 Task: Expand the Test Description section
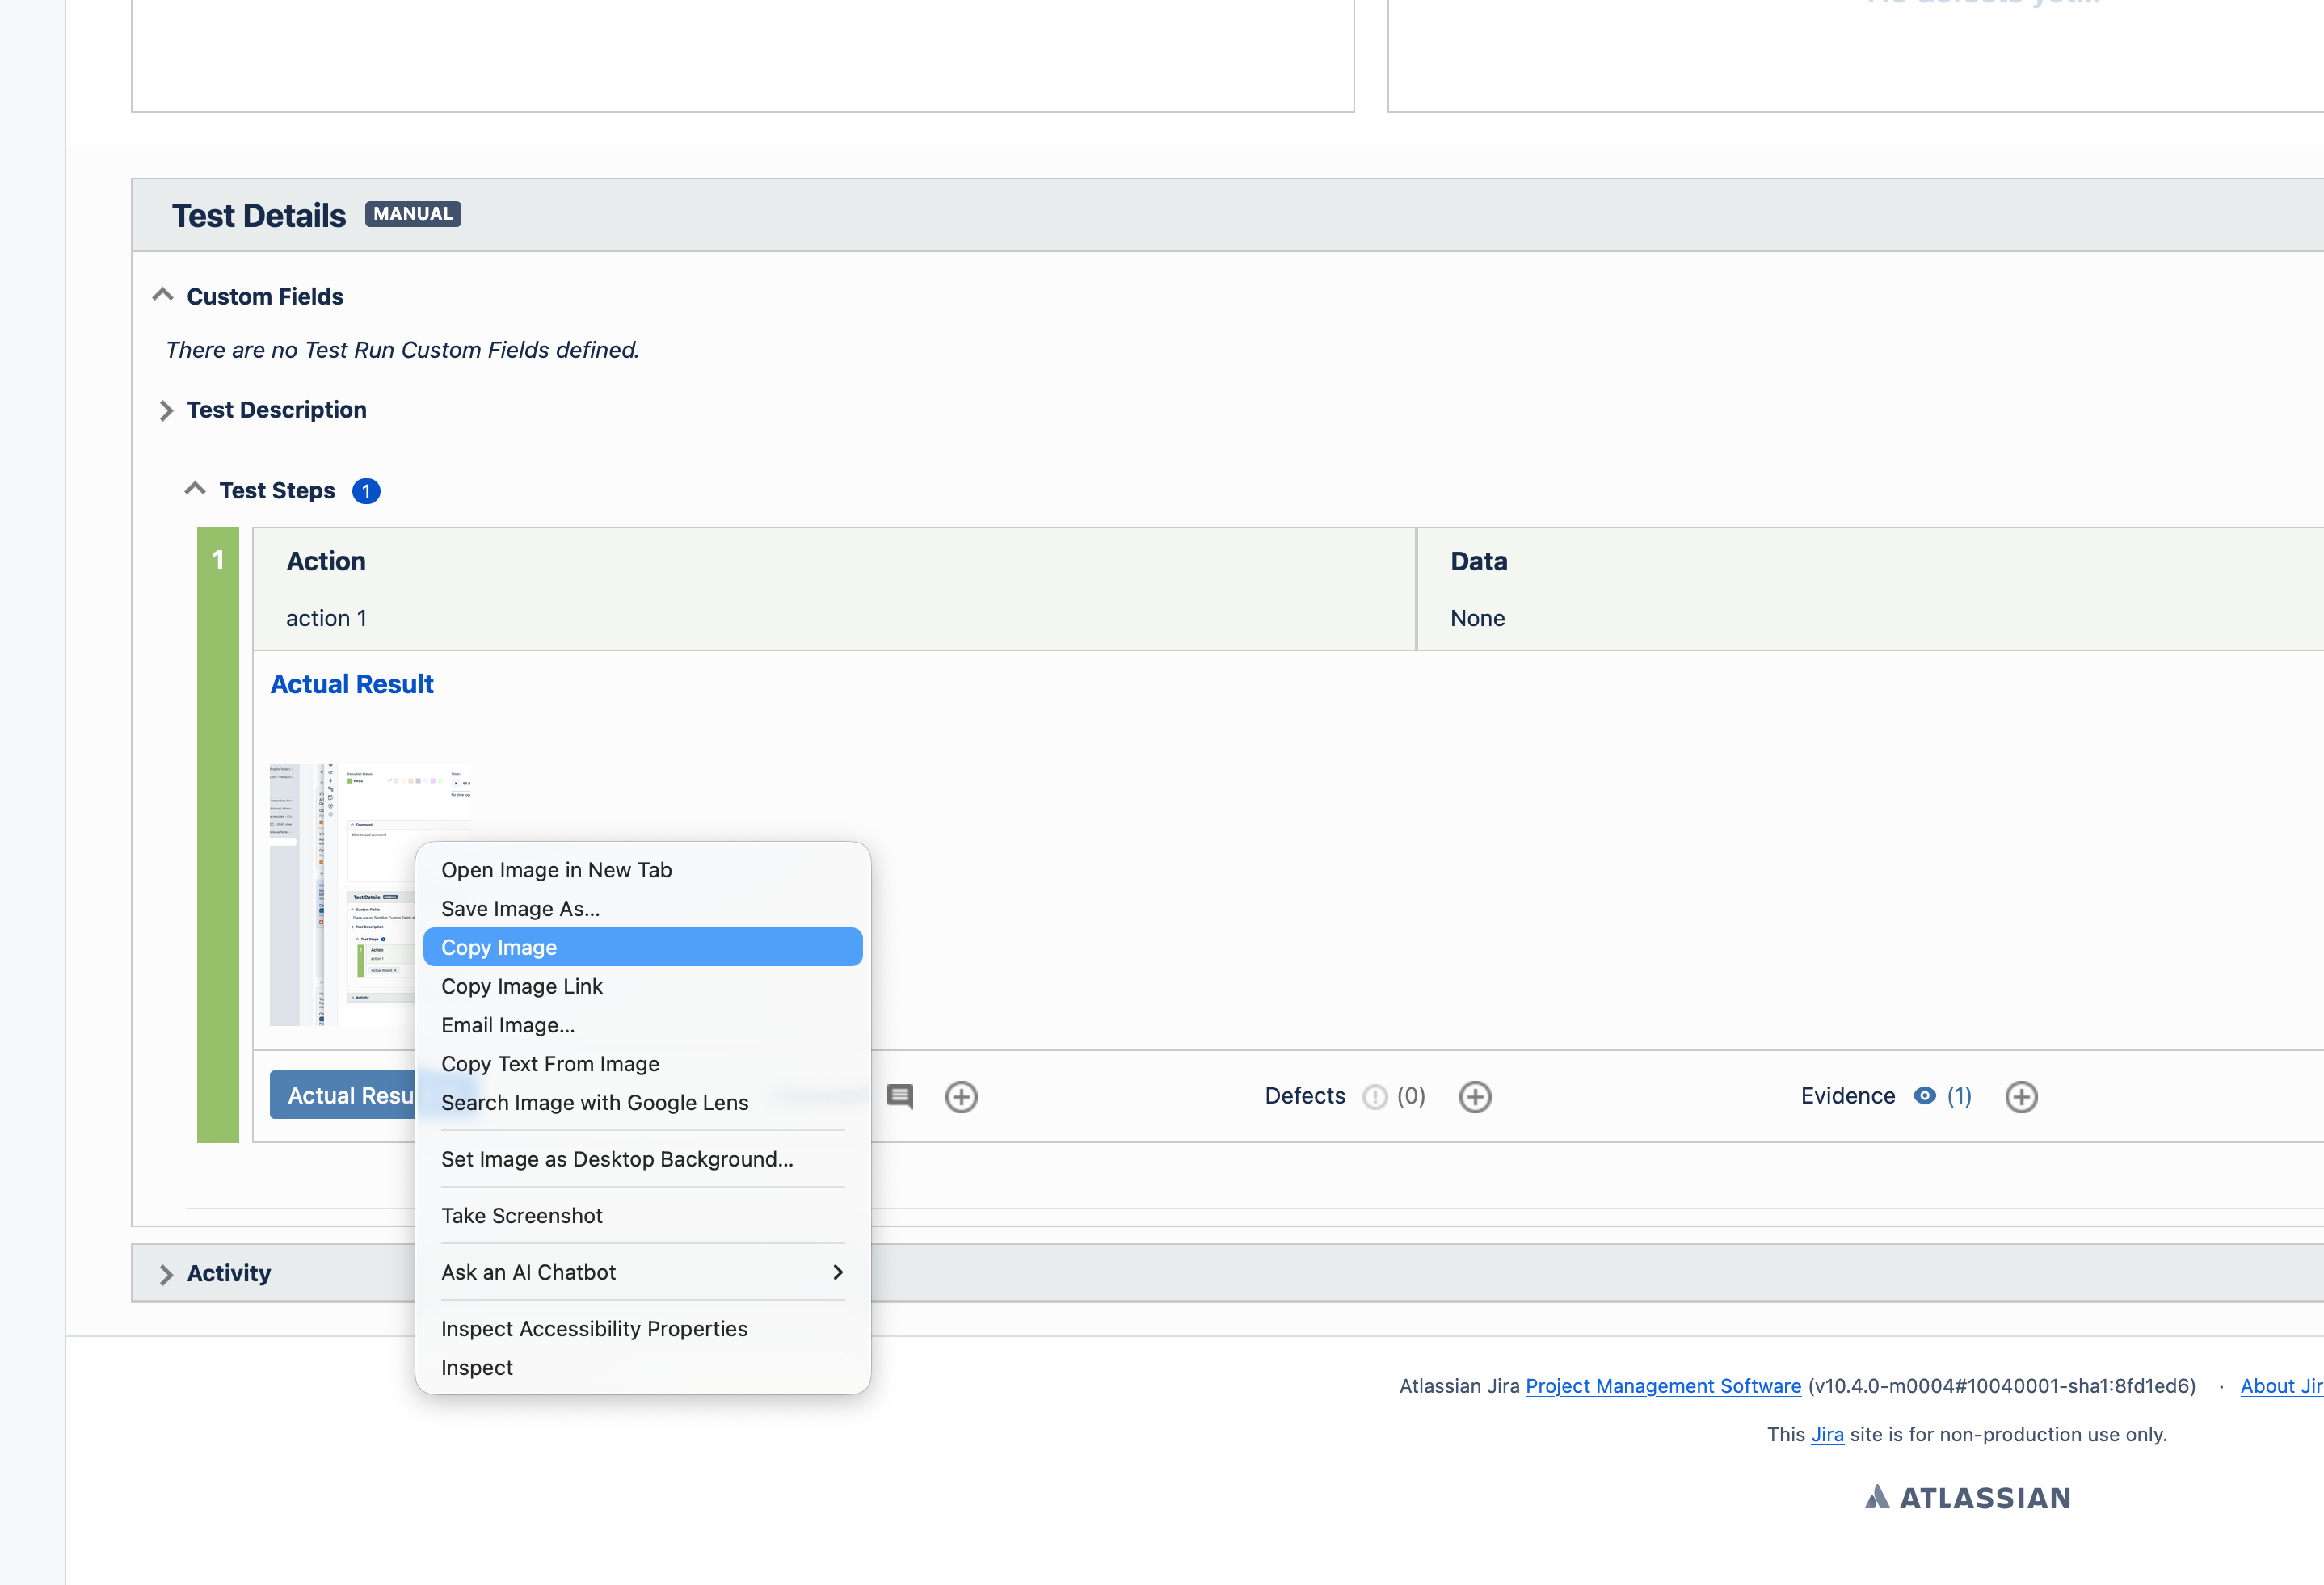[166, 410]
